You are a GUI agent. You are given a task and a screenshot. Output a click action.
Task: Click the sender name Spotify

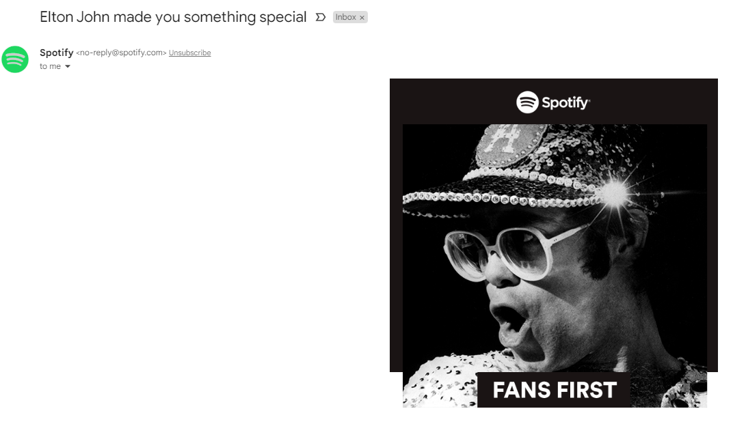(57, 53)
